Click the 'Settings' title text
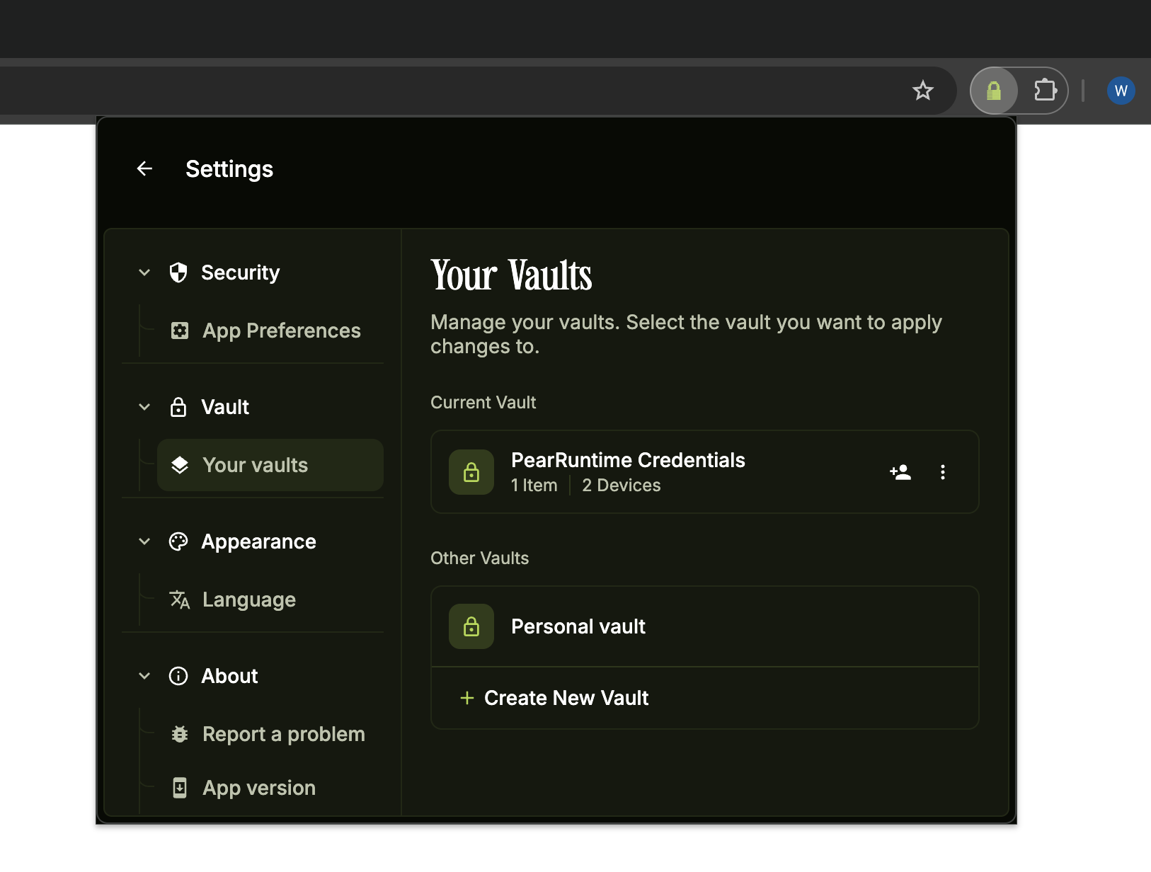Screen dimensions: 1151x872 click(x=229, y=169)
